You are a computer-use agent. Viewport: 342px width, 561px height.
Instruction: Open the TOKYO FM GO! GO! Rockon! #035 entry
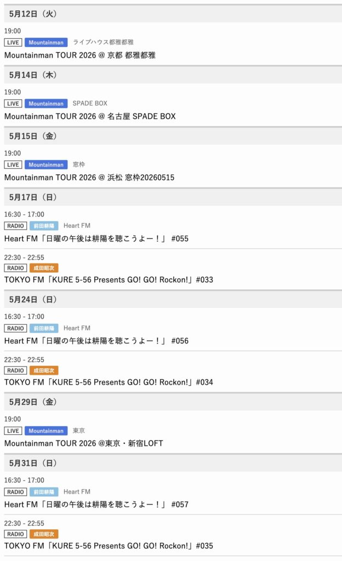tap(109, 546)
